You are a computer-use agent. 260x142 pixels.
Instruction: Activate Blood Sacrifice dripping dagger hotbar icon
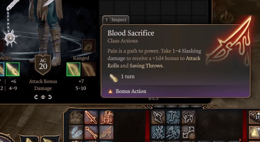tap(106, 132)
